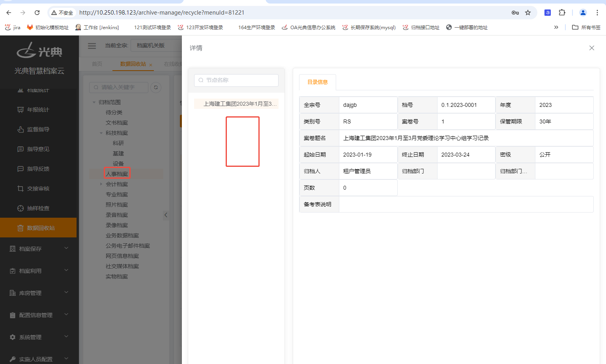Viewport: 606px width, 364px height.
Task: Switch to 目录信息 tab
Action: pyautogui.click(x=318, y=82)
